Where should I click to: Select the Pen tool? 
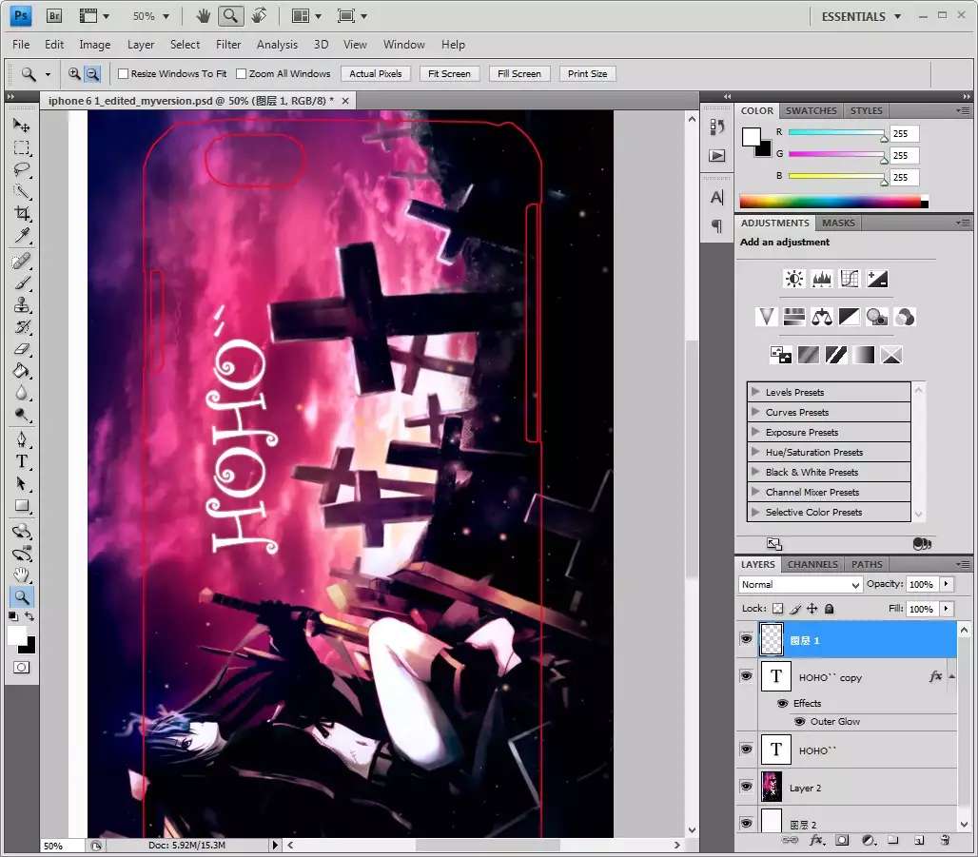pyautogui.click(x=22, y=439)
